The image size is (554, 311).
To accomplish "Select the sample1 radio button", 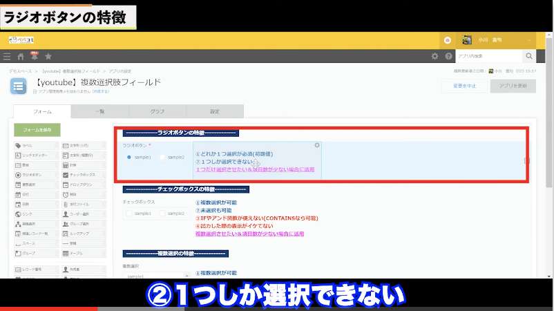I will click(129, 158).
